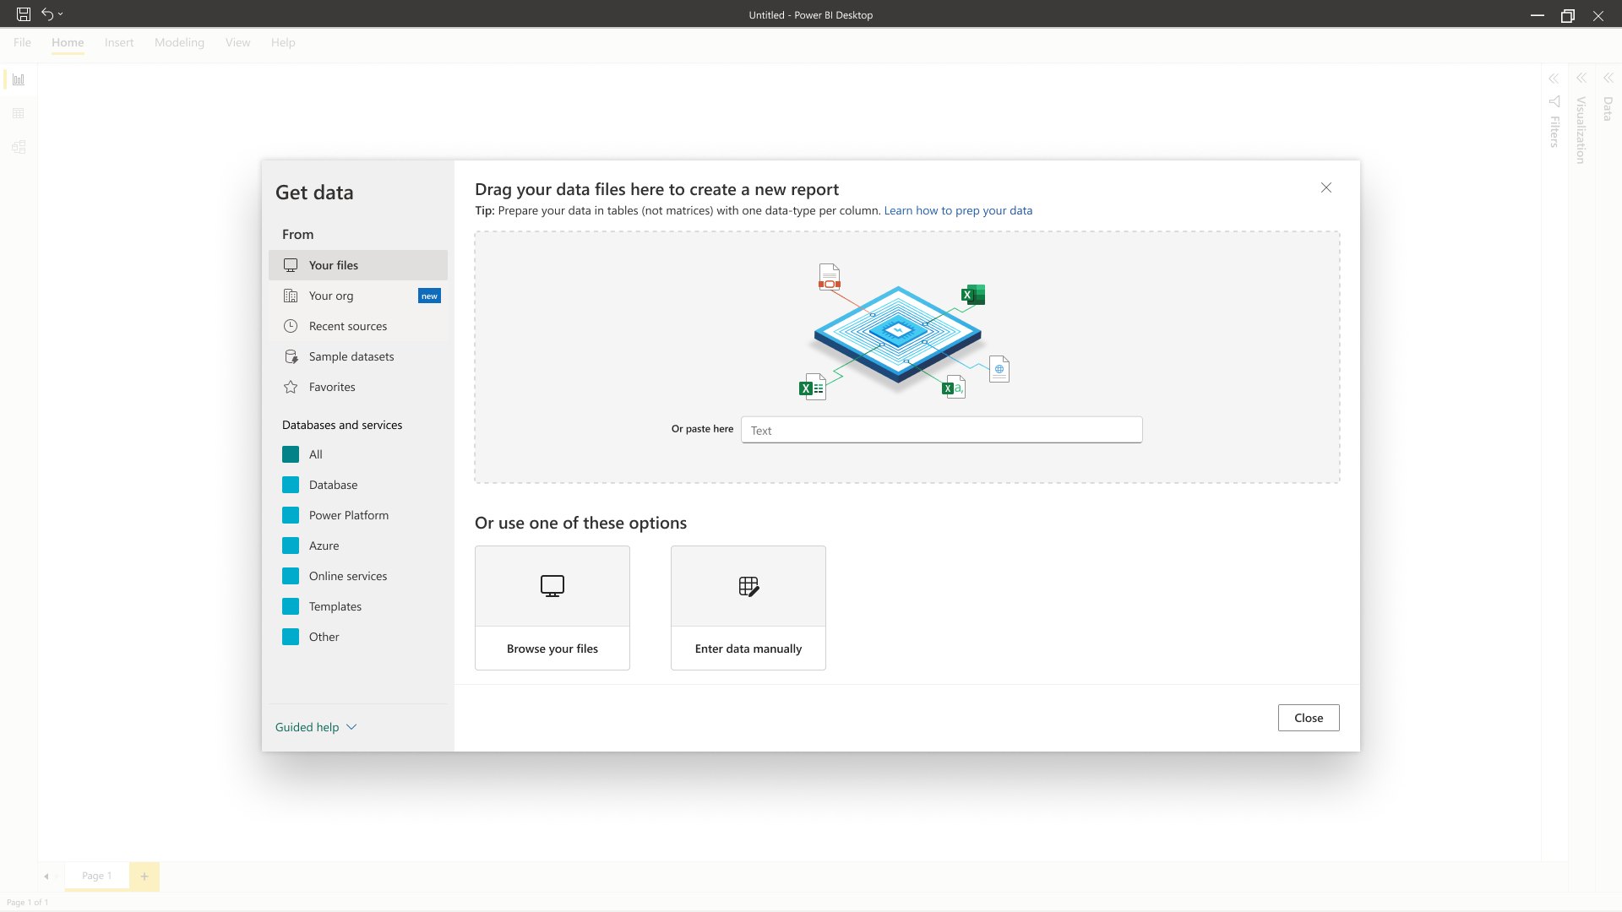This screenshot has width=1622, height=912.
Task: Open Learn how to prep your data link
Action: [958, 210]
